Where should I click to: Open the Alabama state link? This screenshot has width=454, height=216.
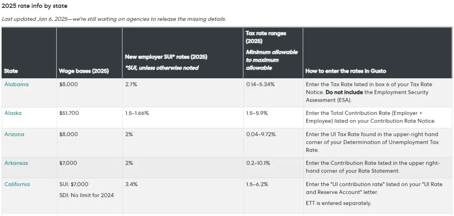pyautogui.click(x=16, y=84)
